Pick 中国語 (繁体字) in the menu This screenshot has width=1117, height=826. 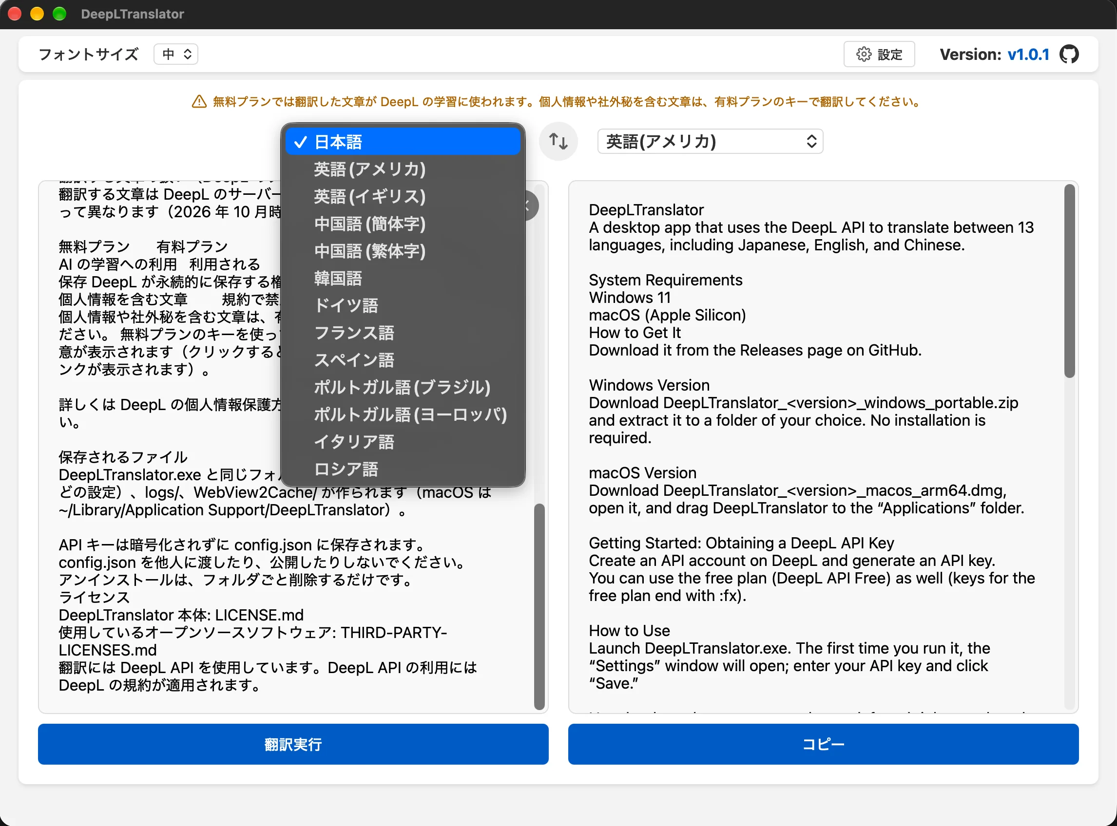point(403,251)
